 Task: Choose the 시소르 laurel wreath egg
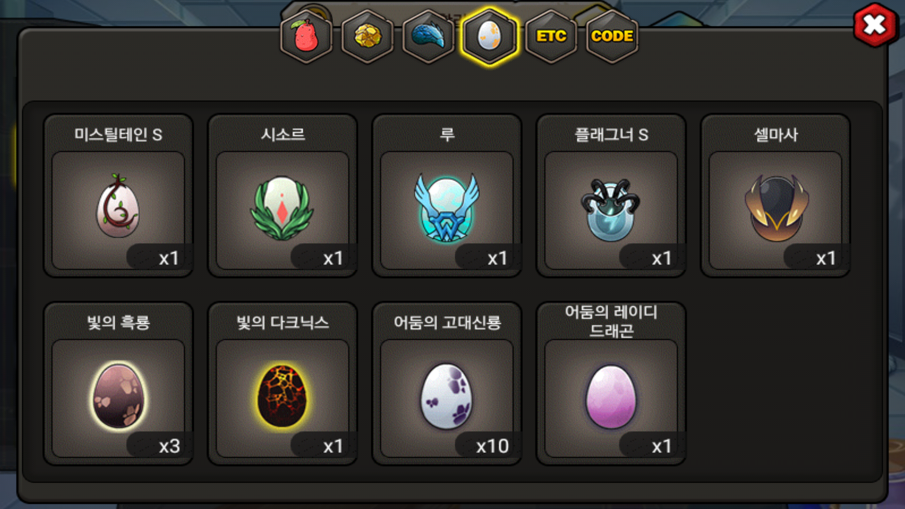[282, 210]
